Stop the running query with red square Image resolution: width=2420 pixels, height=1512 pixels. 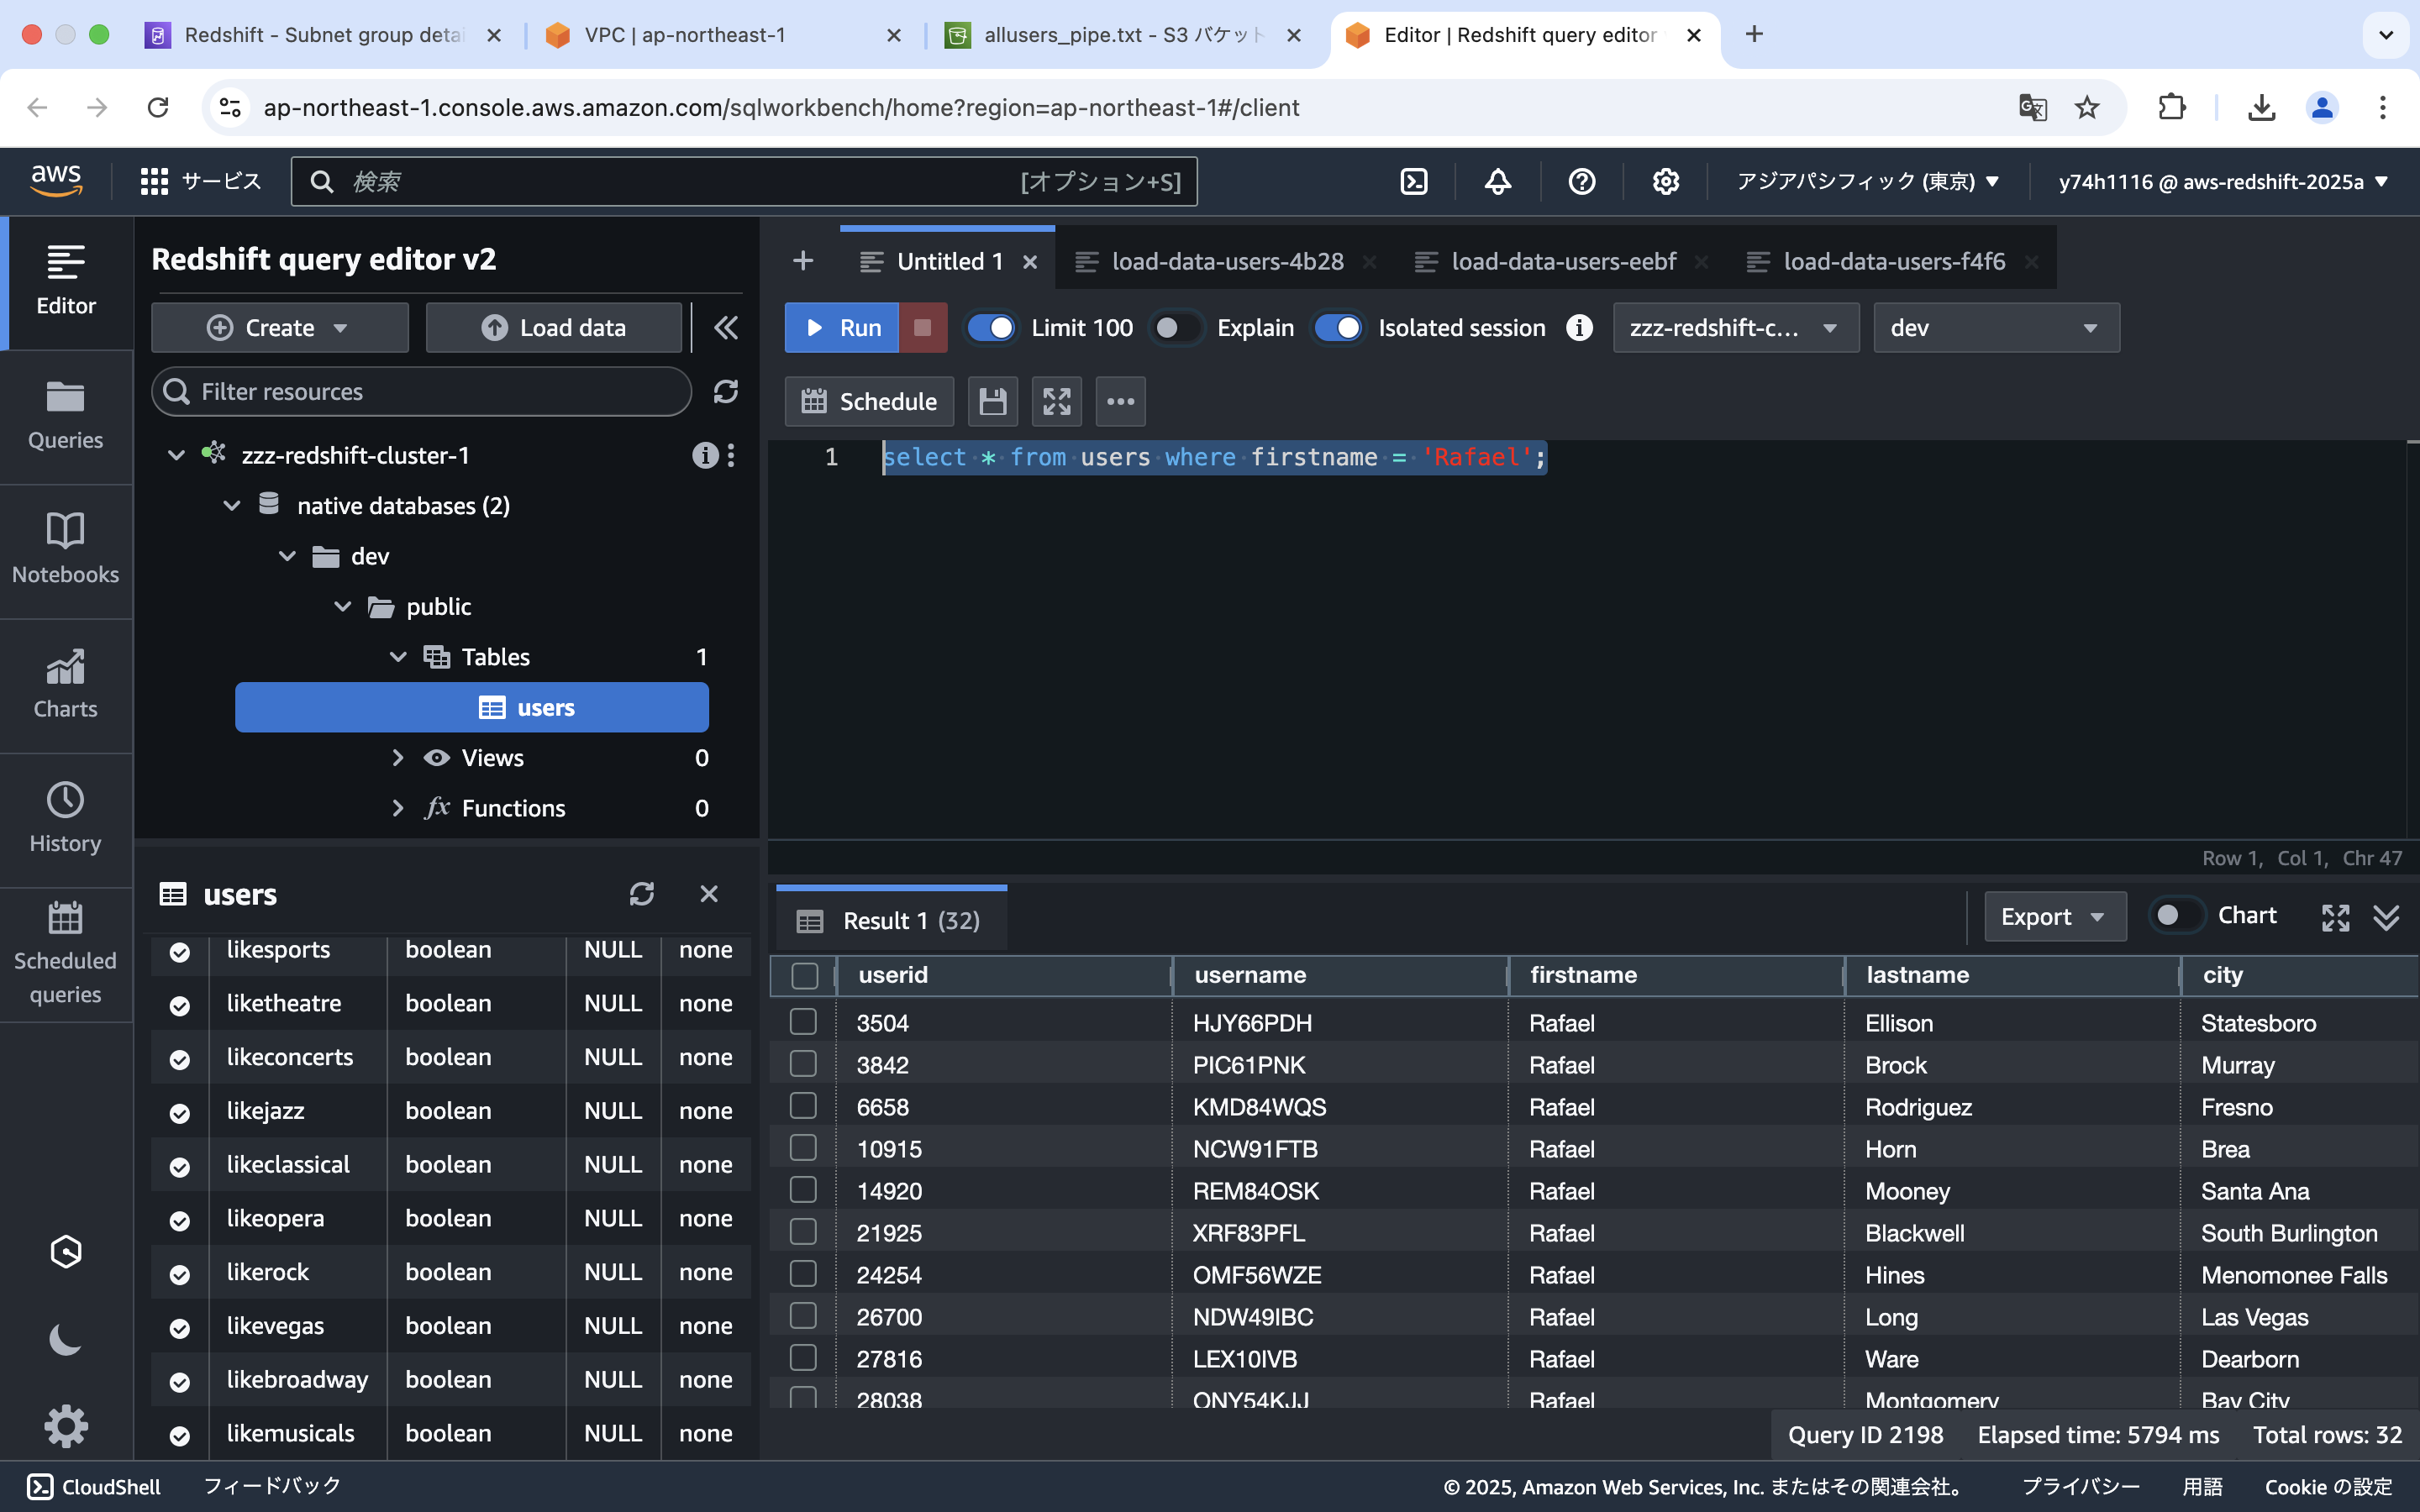coord(922,328)
